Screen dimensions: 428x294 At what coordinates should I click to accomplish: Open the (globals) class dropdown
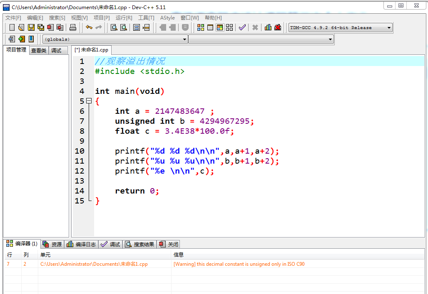(x=115, y=39)
